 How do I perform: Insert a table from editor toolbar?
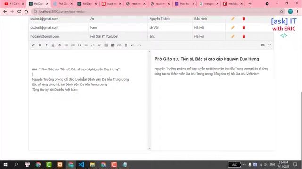coord(106,45)
